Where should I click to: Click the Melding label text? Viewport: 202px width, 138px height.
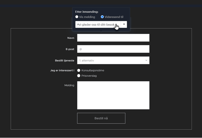(x=69, y=85)
